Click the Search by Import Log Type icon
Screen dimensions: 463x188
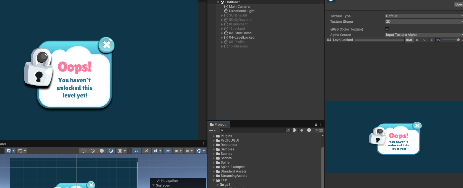309,130
